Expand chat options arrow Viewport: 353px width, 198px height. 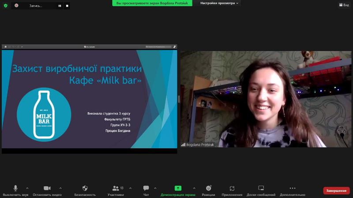155,188
